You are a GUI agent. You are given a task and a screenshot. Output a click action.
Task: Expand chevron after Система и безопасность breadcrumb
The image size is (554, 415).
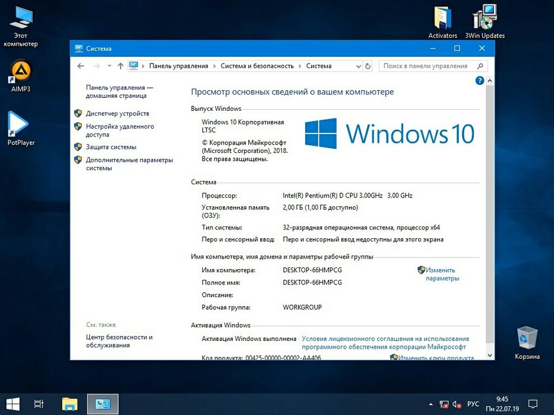[x=300, y=66]
